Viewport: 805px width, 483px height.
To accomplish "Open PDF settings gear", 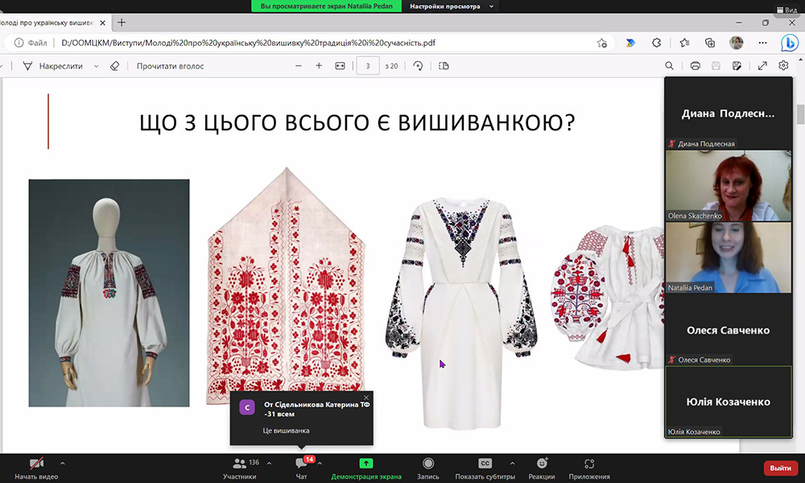I will [x=783, y=66].
